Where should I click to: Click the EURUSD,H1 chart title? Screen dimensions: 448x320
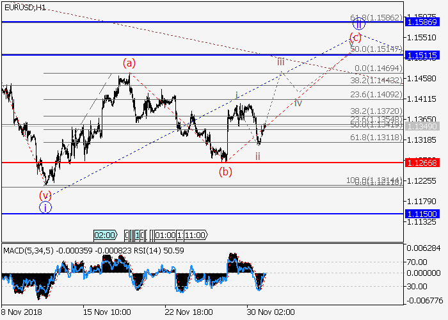coord(24,8)
